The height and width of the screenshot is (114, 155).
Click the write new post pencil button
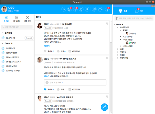coord(104,107)
